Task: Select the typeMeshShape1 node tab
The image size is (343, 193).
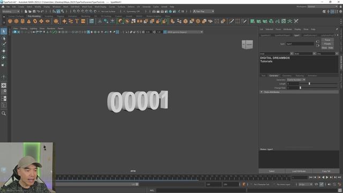Action: coord(282,35)
